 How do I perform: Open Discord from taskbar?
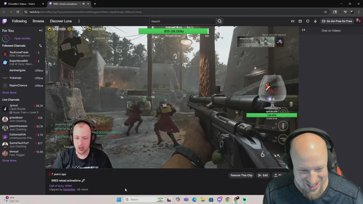pyautogui.click(x=220, y=199)
